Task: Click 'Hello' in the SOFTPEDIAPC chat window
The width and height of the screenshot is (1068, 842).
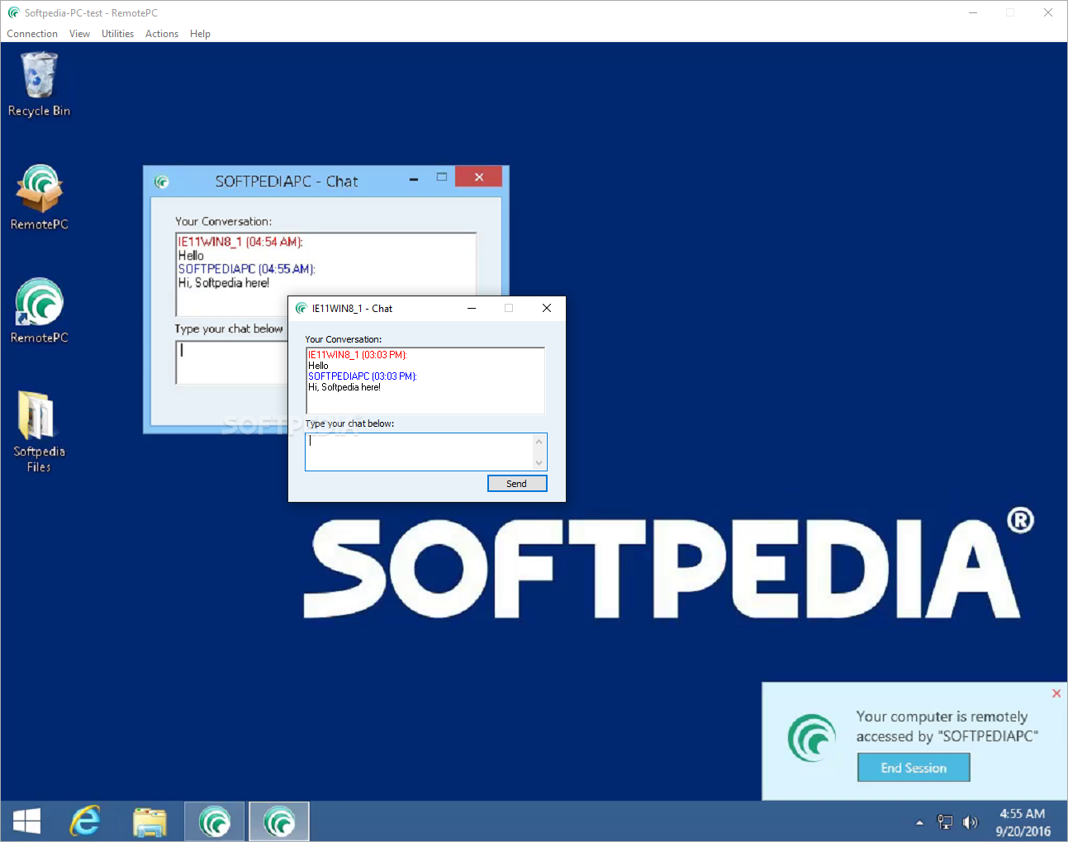Action: tap(191, 256)
